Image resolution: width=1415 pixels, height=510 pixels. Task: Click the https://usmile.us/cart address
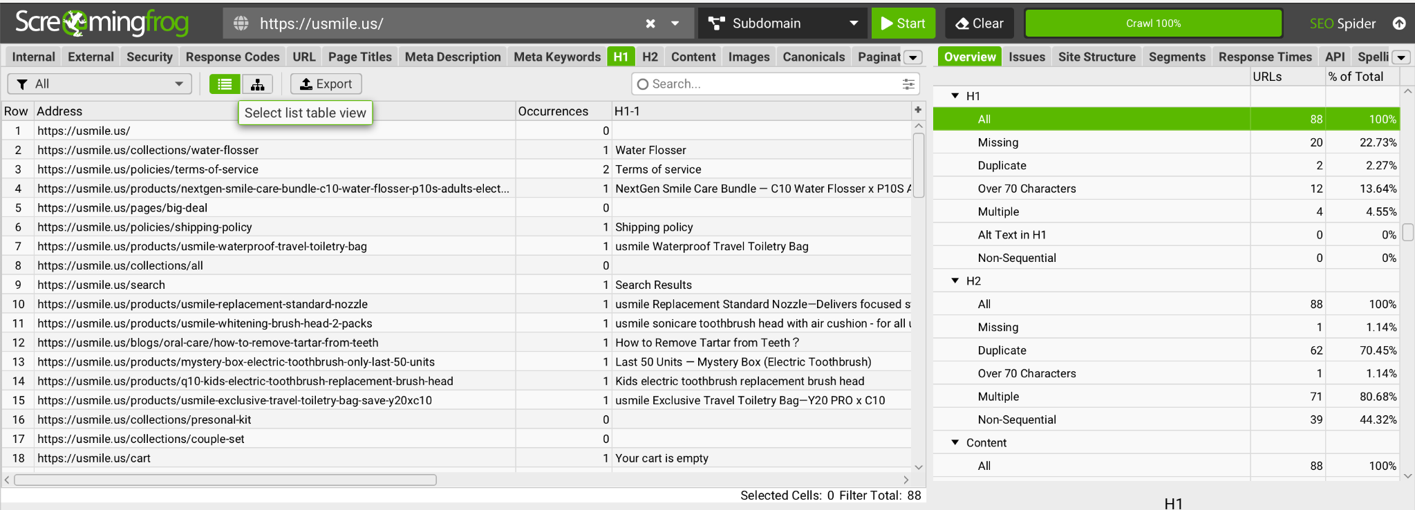pyautogui.click(x=94, y=458)
